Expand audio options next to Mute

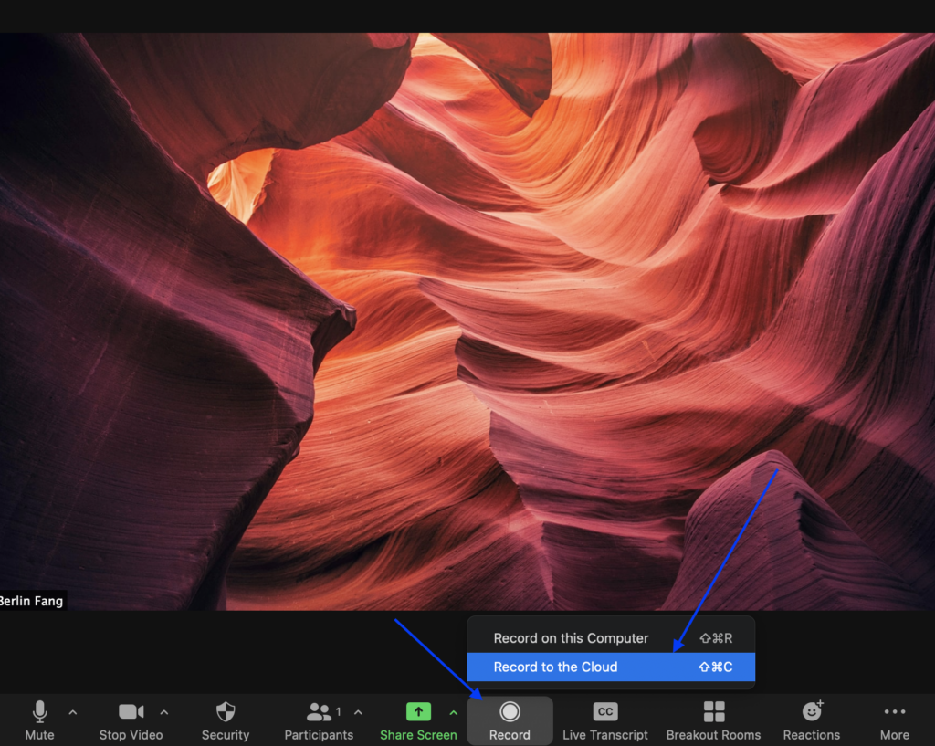point(73,712)
